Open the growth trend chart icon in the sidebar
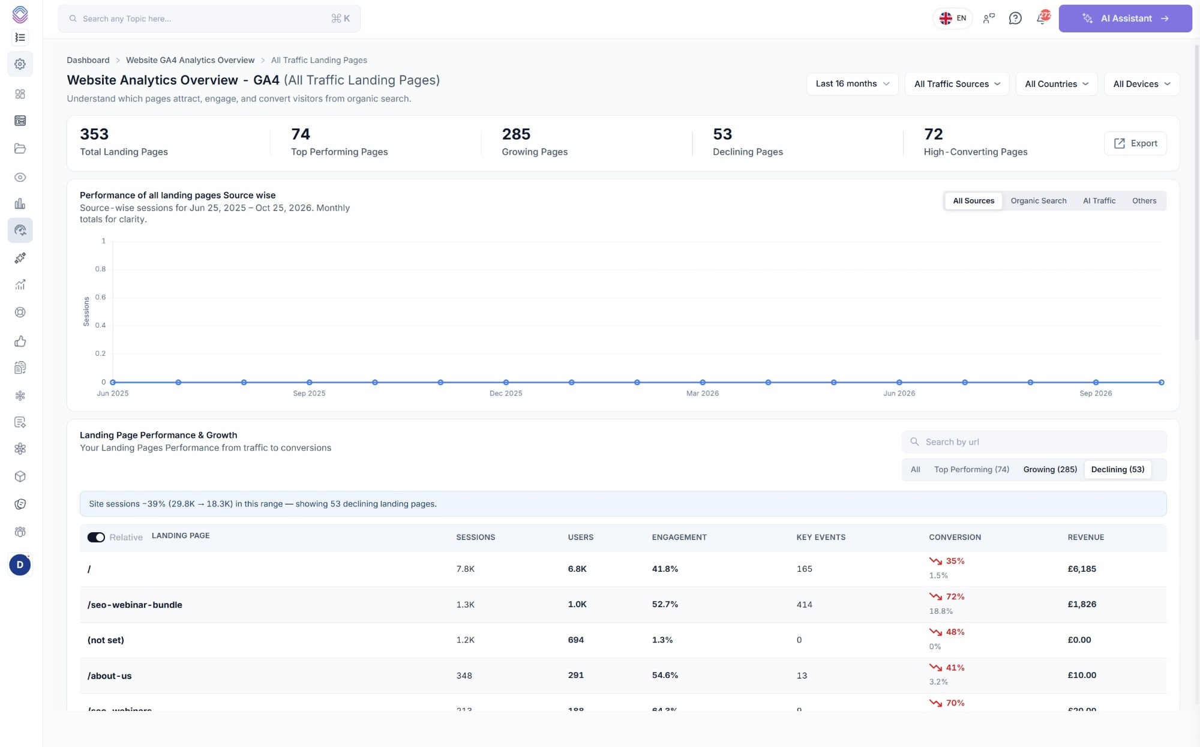1200x747 pixels. click(20, 285)
